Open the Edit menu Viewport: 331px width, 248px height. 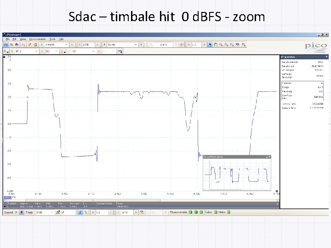coord(15,39)
